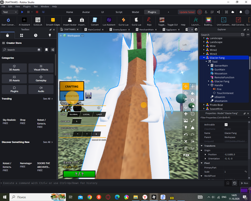The image size is (251, 201).
Task: Open the Toolbox inventory bag tab
Action: [8, 35]
